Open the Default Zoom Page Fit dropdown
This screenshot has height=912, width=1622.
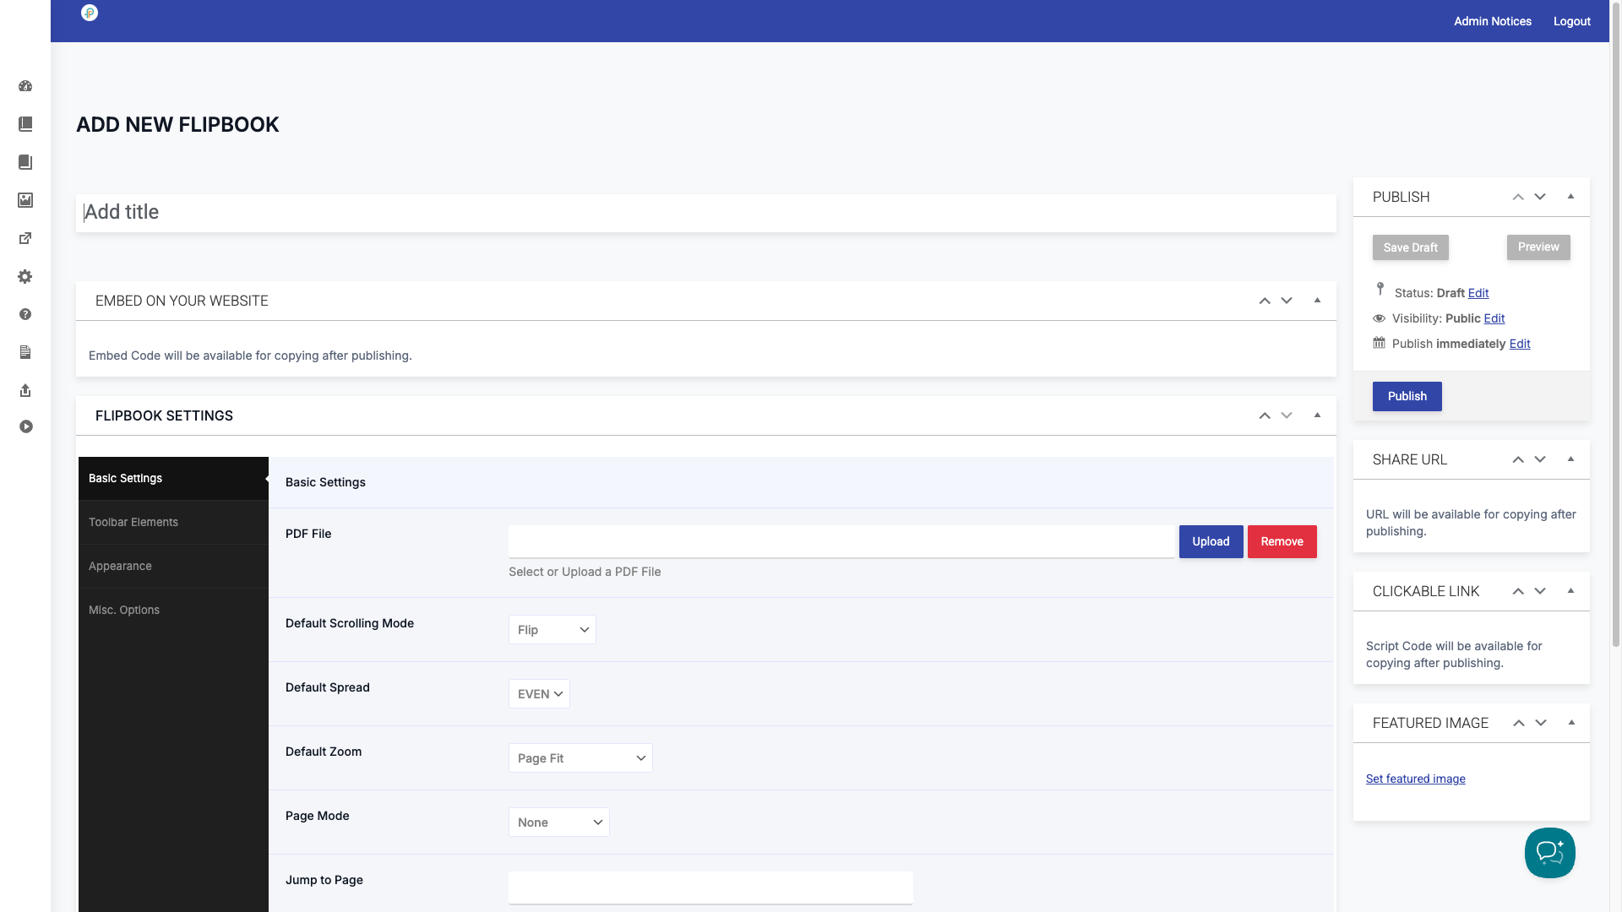point(580,758)
